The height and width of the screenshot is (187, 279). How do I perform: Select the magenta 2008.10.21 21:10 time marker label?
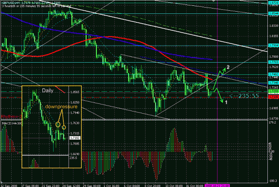217,186
